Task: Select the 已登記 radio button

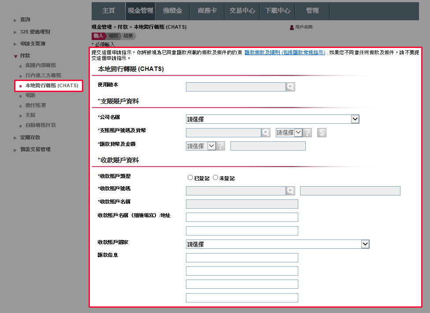Action: (190, 177)
